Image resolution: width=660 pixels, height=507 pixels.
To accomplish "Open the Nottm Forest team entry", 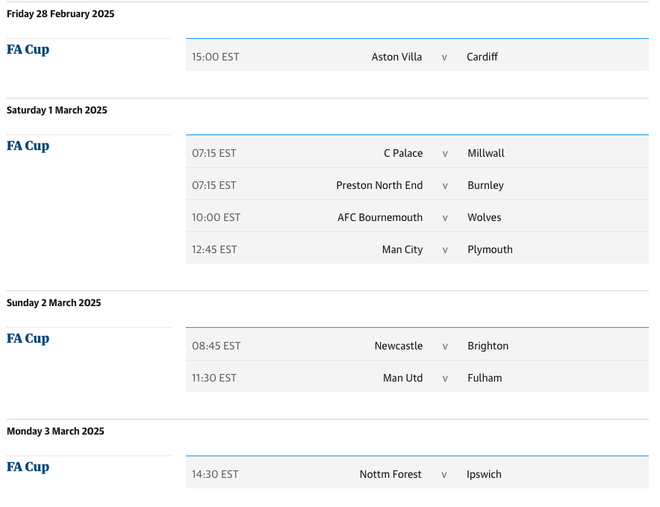I will tap(390, 474).
